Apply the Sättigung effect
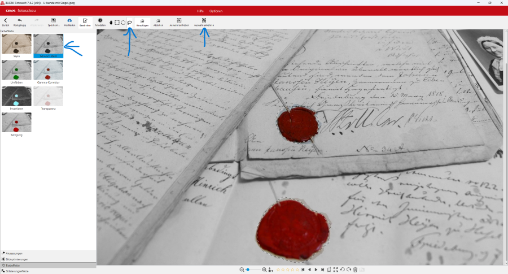 16,124
